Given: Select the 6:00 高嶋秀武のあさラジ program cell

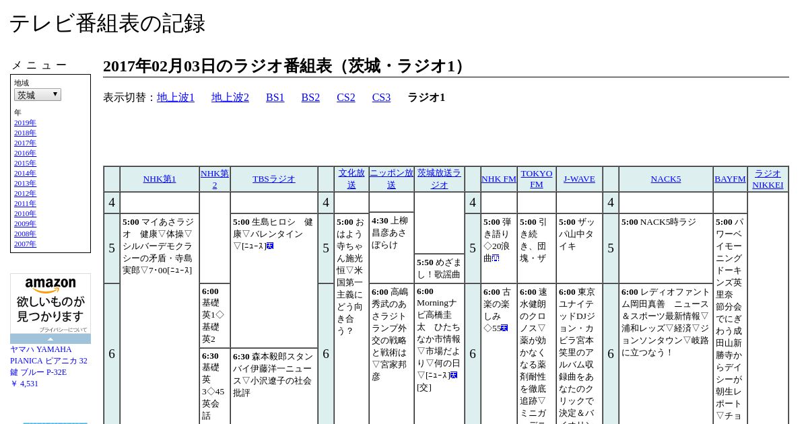Looking at the screenshot, I should click(391, 354).
